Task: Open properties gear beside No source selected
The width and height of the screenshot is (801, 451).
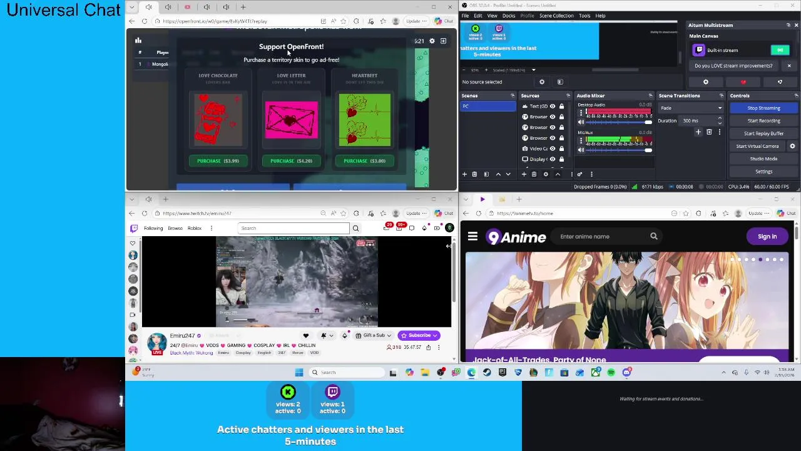Action: [542, 82]
